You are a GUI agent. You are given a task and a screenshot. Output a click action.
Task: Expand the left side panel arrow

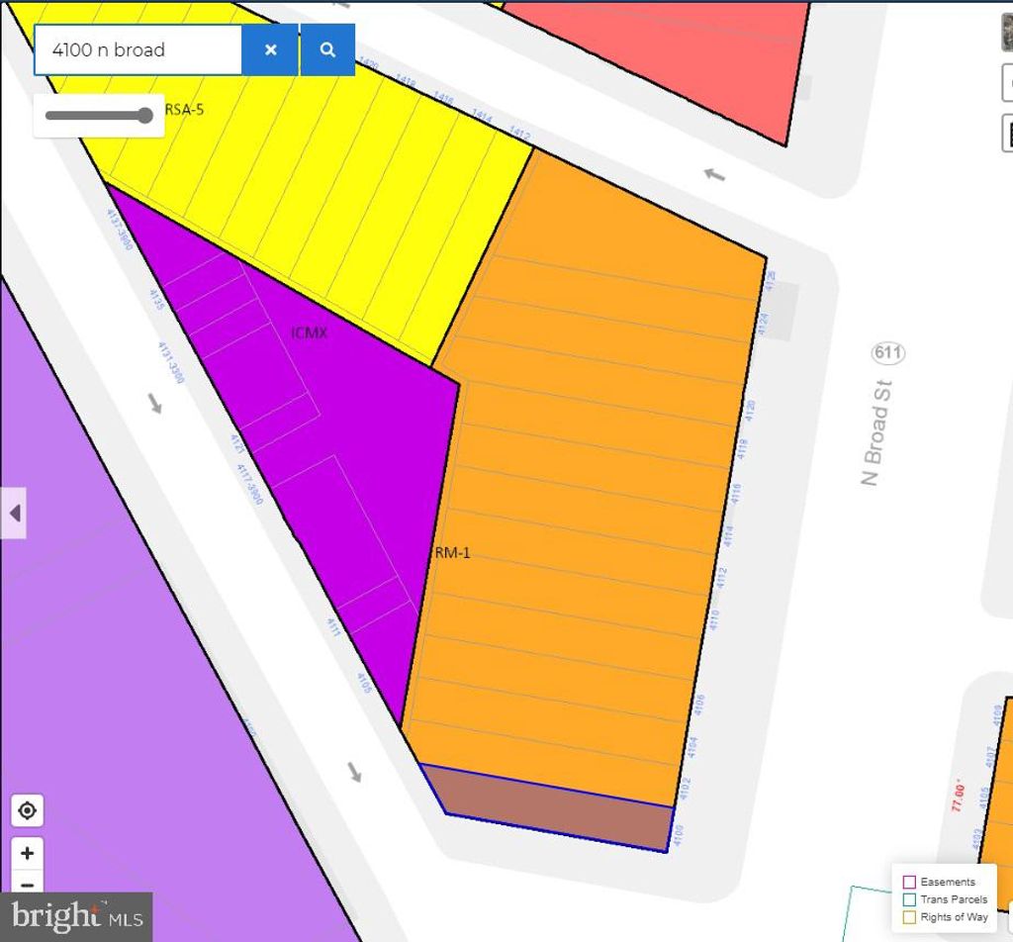14,514
